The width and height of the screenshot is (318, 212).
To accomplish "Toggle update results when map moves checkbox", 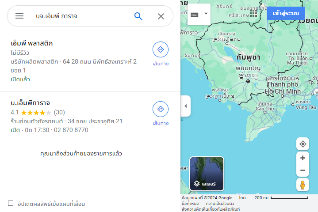I will (x=11, y=203).
